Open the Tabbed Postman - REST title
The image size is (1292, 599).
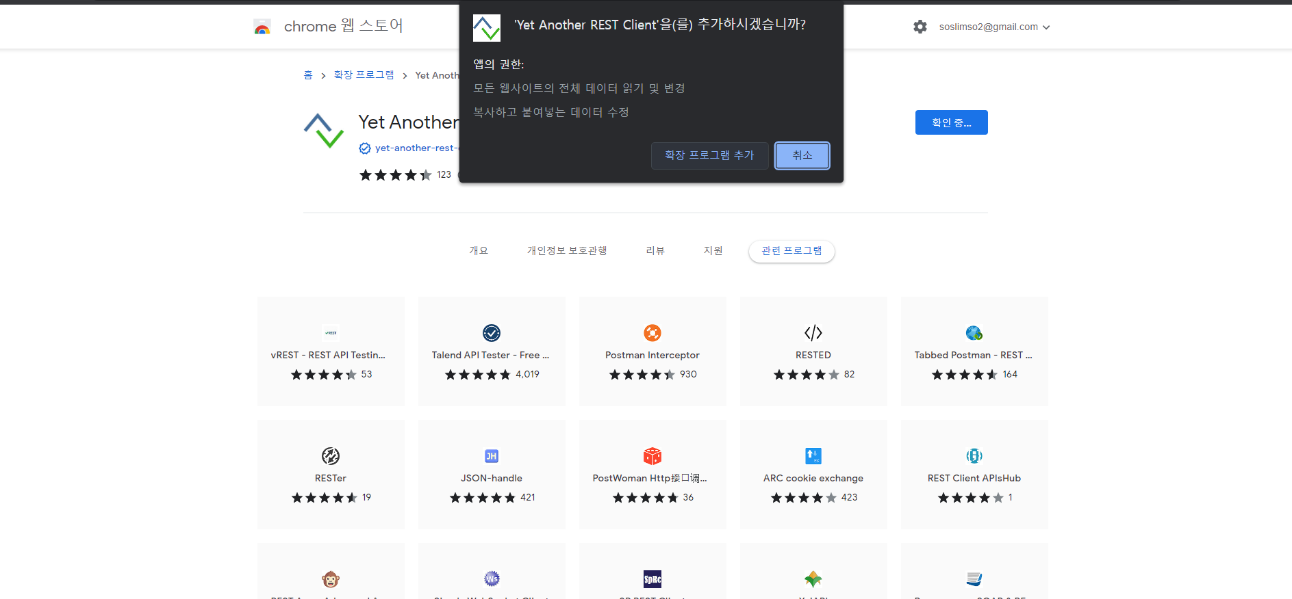click(973, 355)
